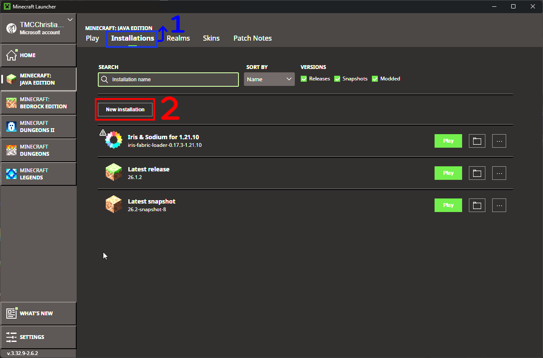543x358 pixels.
Task: Click the Microsoft account label
Action: [x=40, y=33]
